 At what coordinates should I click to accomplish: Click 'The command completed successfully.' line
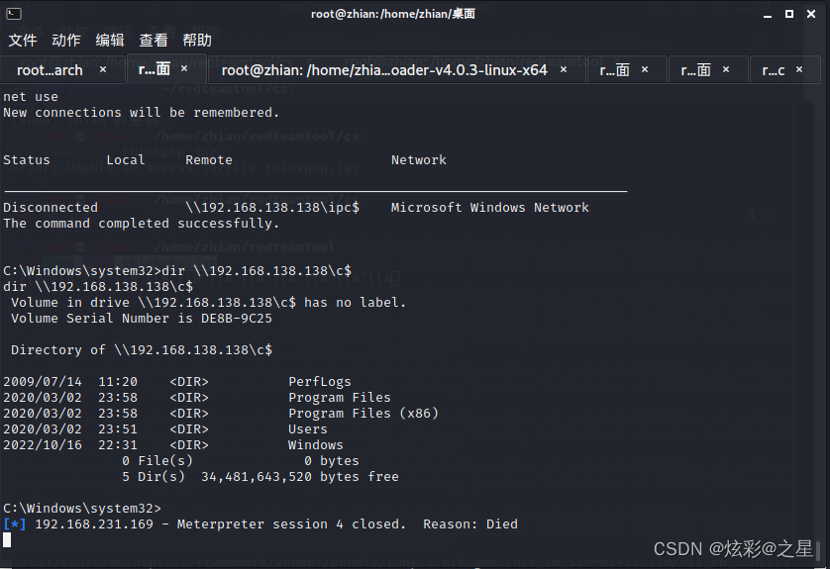(x=141, y=224)
